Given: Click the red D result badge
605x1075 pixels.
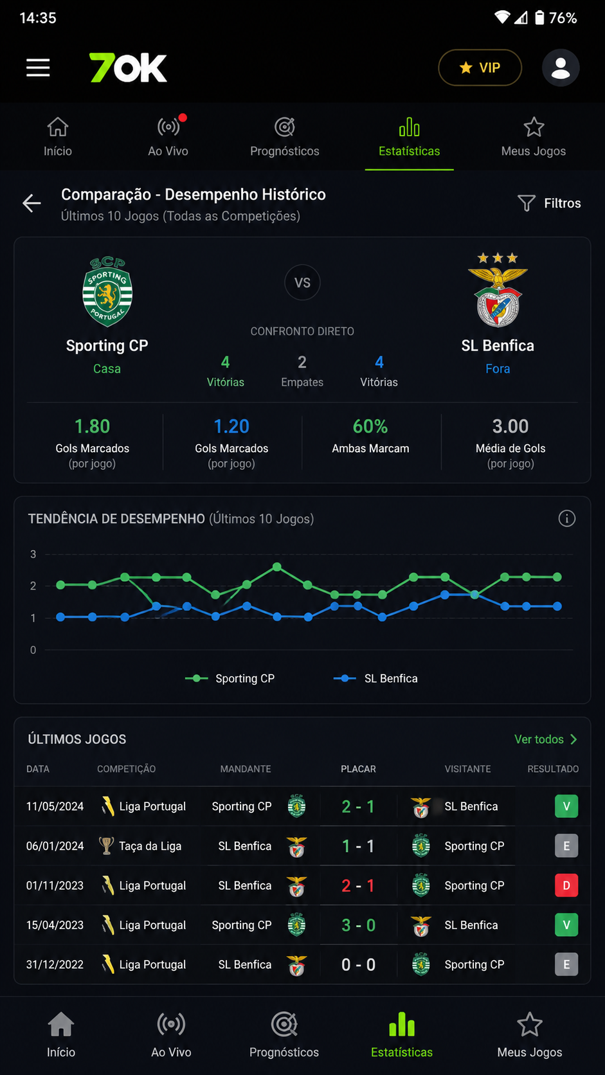Looking at the screenshot, I should coord(566,885).
